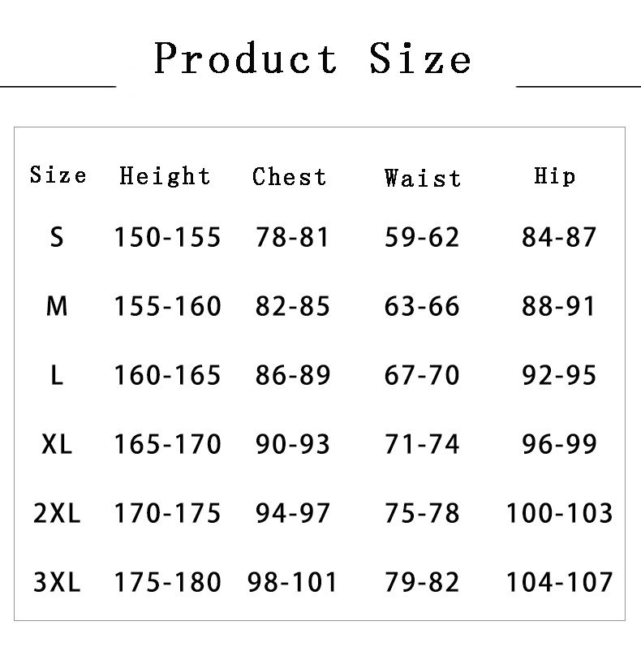Click height value 150-155
This screenshot has height=647, width=641.
[x=167, y=238]
